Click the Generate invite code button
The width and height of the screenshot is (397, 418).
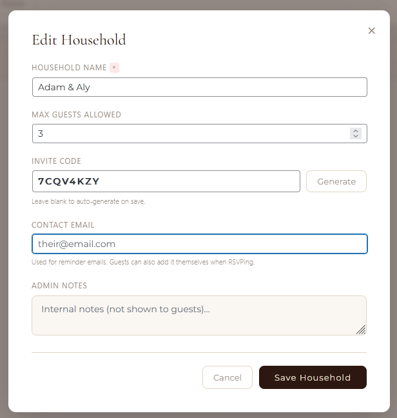click(336, 181)
